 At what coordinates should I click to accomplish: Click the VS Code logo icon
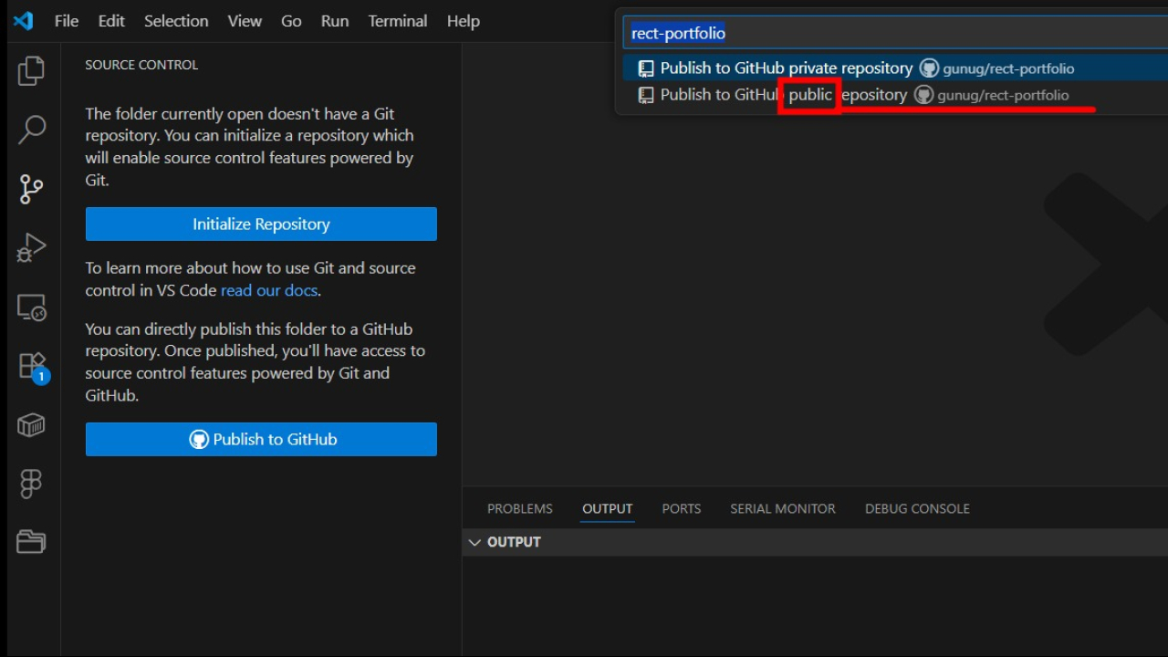[x=24, y=21]
